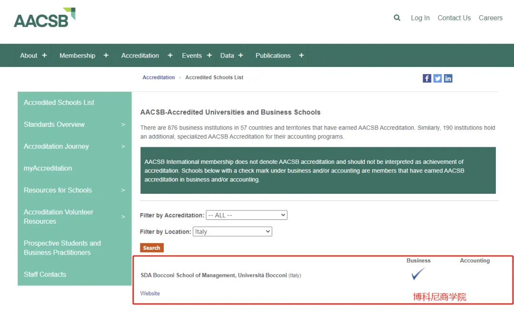
Task: Open the About menu
Action: (x=29, y=56)
